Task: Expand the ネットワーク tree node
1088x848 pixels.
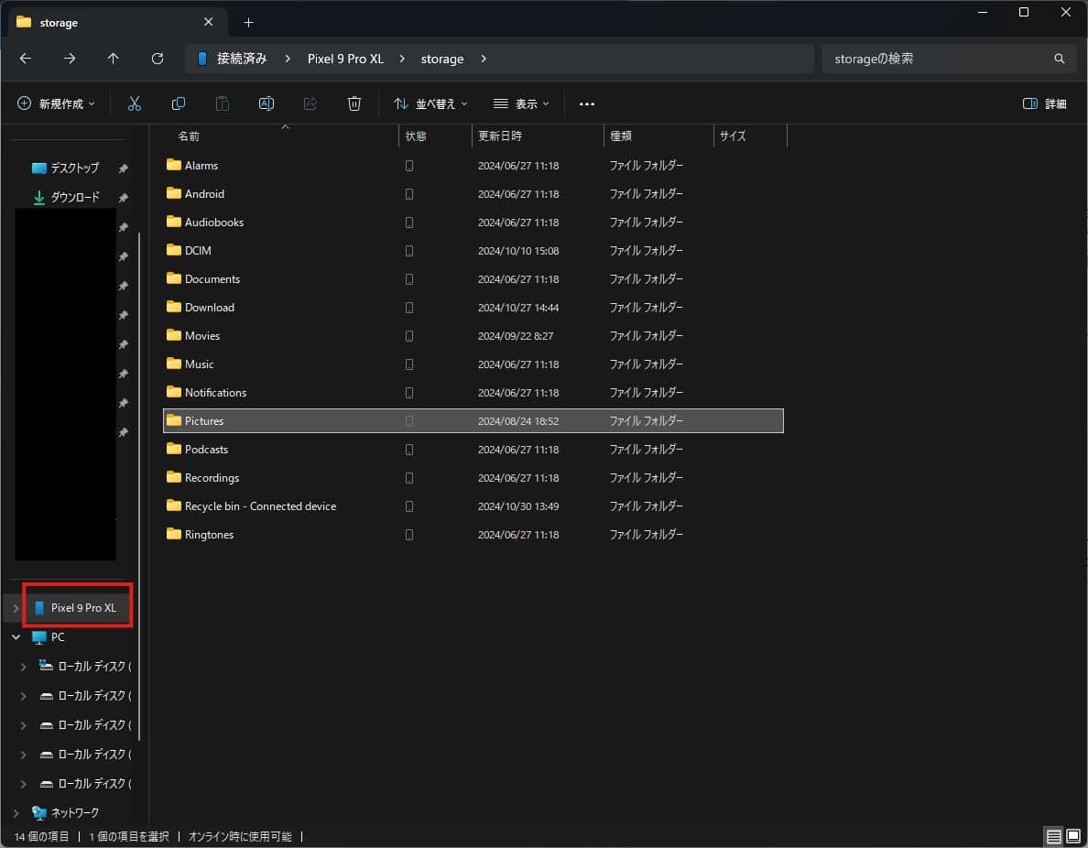Action: tap(16, 812)
